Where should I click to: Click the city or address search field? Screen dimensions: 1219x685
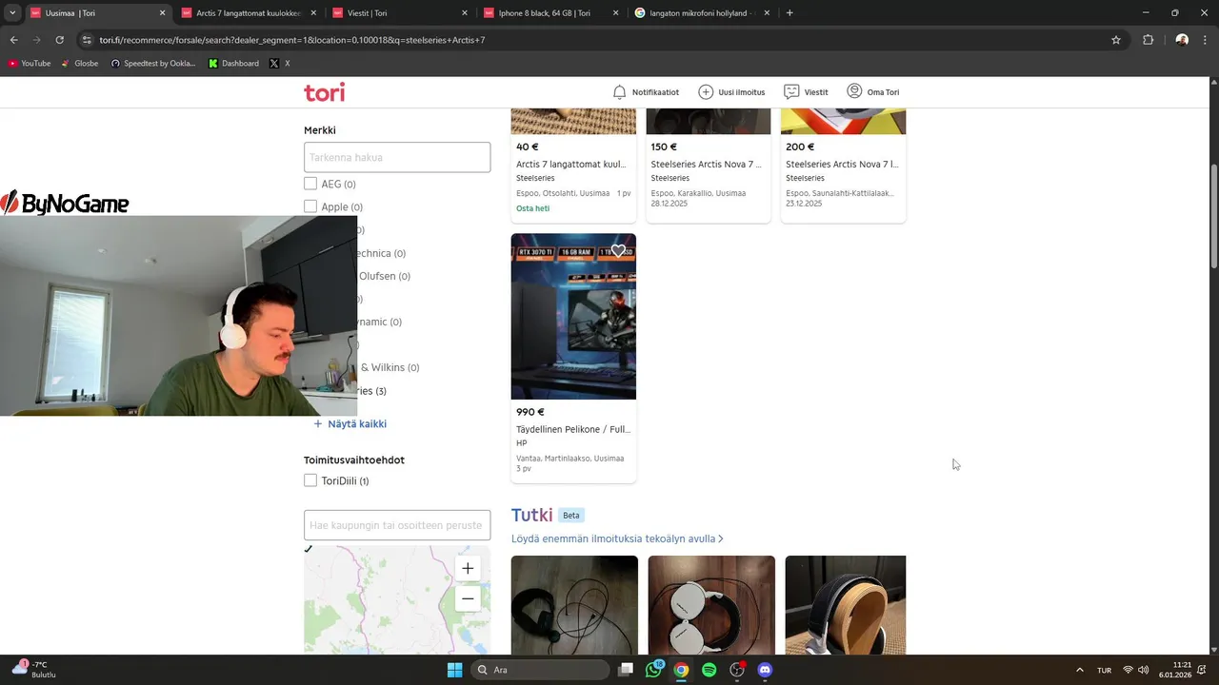coord(397,525)
